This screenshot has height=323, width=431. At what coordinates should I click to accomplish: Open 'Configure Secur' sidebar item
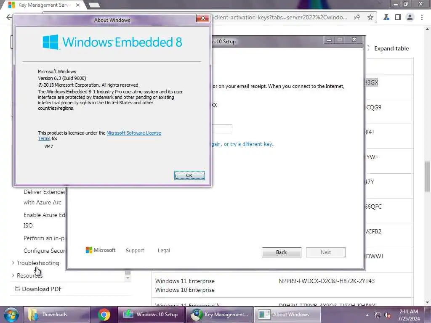click(44, 251)
